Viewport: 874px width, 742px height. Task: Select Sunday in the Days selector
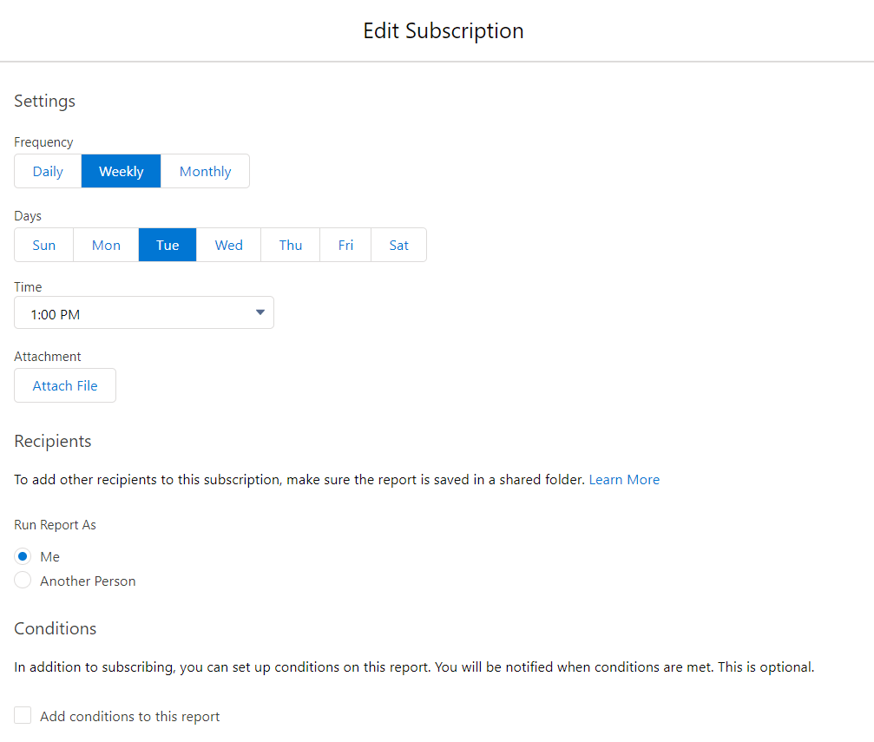43,245
